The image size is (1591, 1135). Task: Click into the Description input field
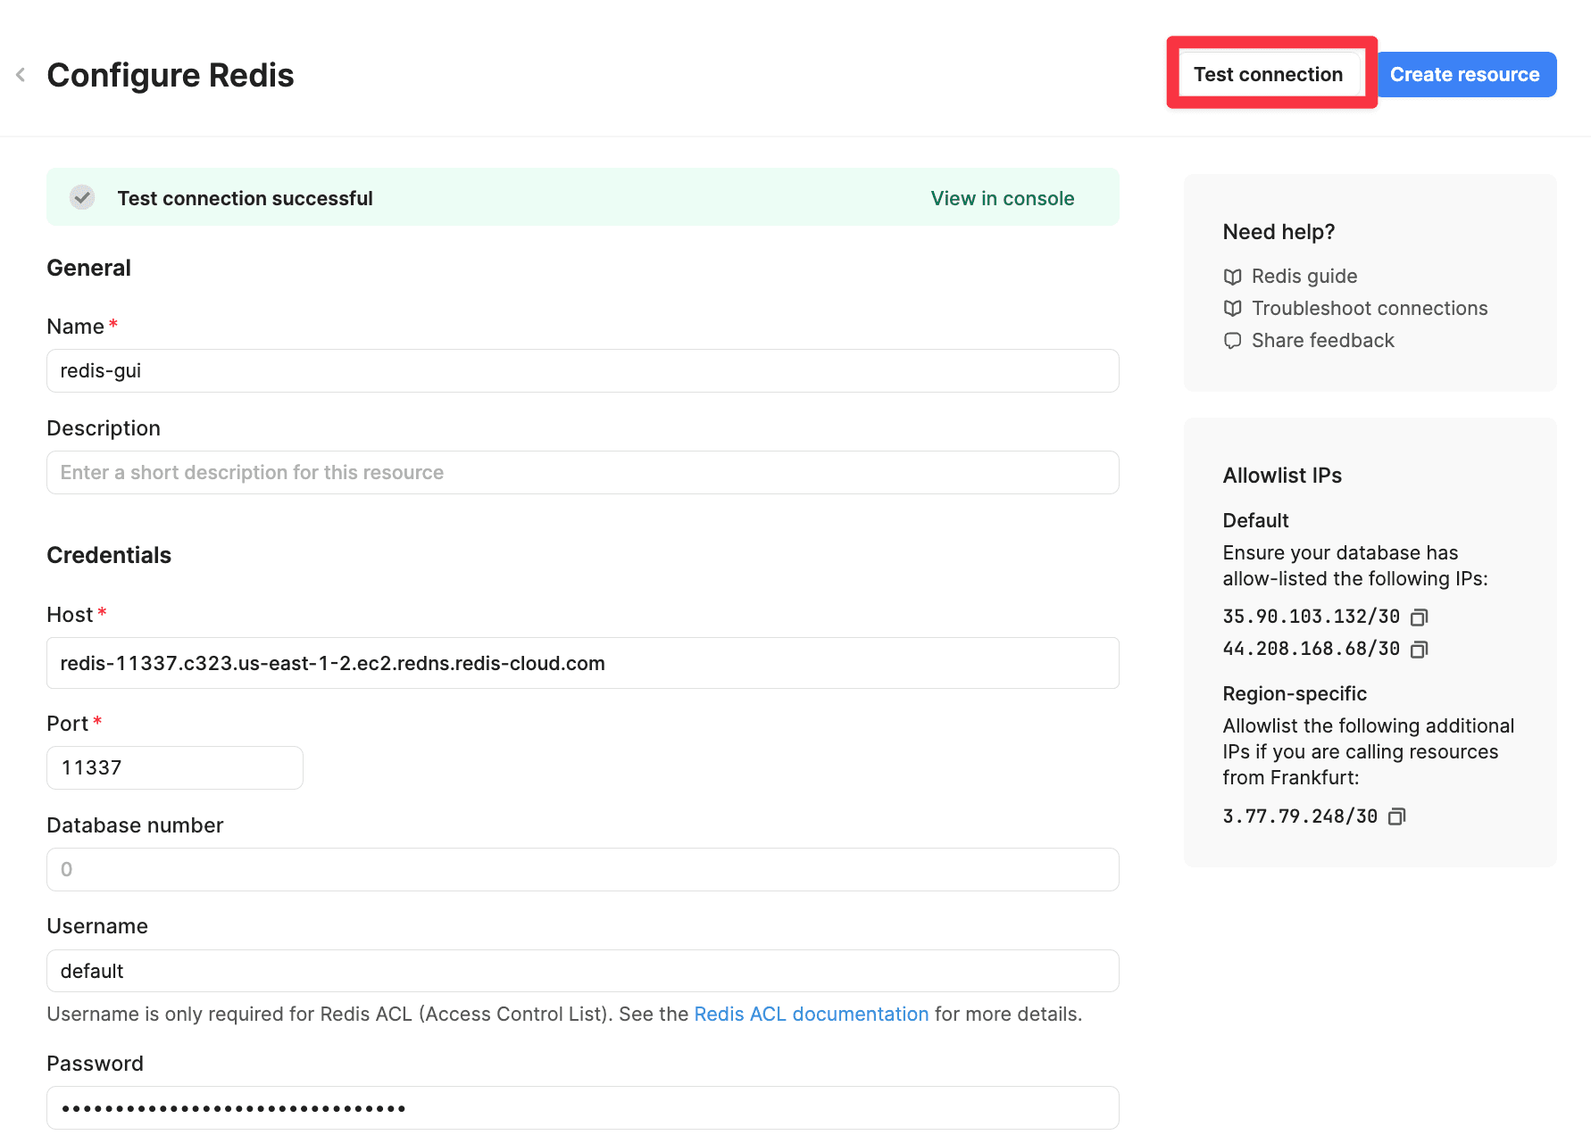click(582, 473)
